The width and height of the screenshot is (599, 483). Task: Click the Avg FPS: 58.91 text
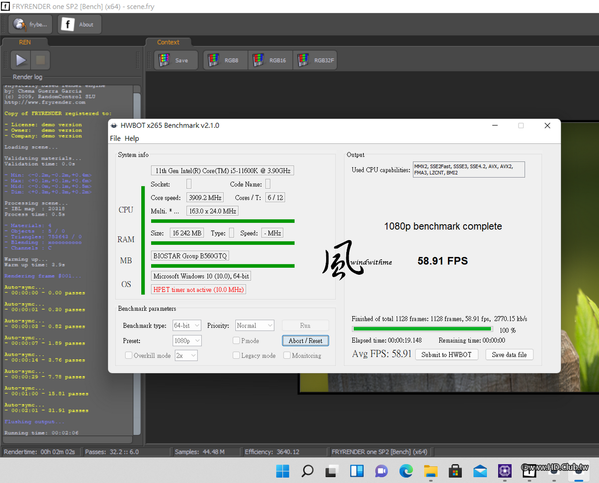381,354
